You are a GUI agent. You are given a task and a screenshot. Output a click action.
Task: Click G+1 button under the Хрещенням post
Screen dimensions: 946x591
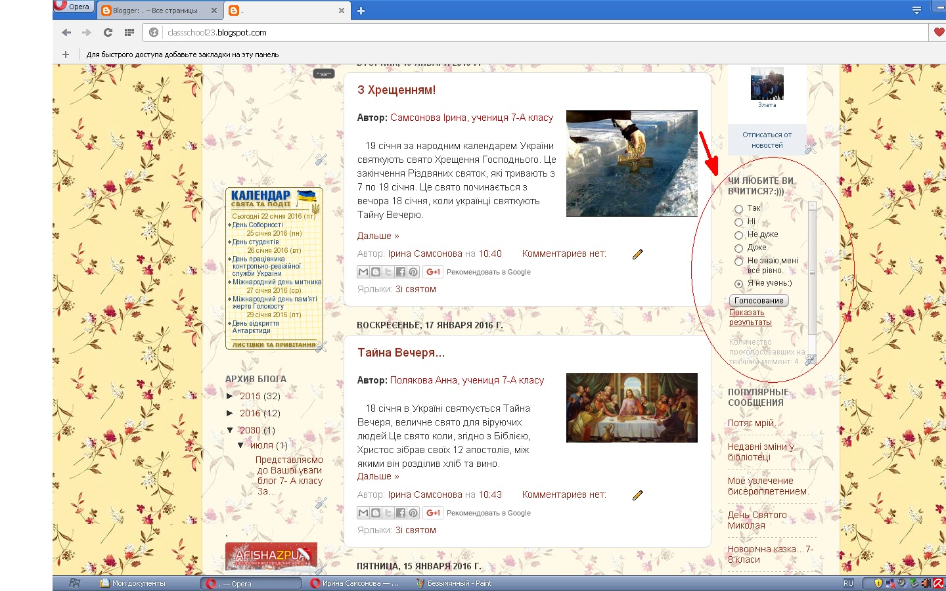point(434,272)
